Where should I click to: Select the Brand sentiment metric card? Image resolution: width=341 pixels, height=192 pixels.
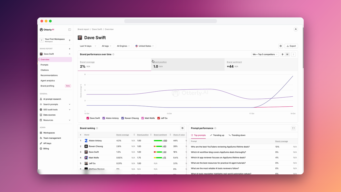261,65
